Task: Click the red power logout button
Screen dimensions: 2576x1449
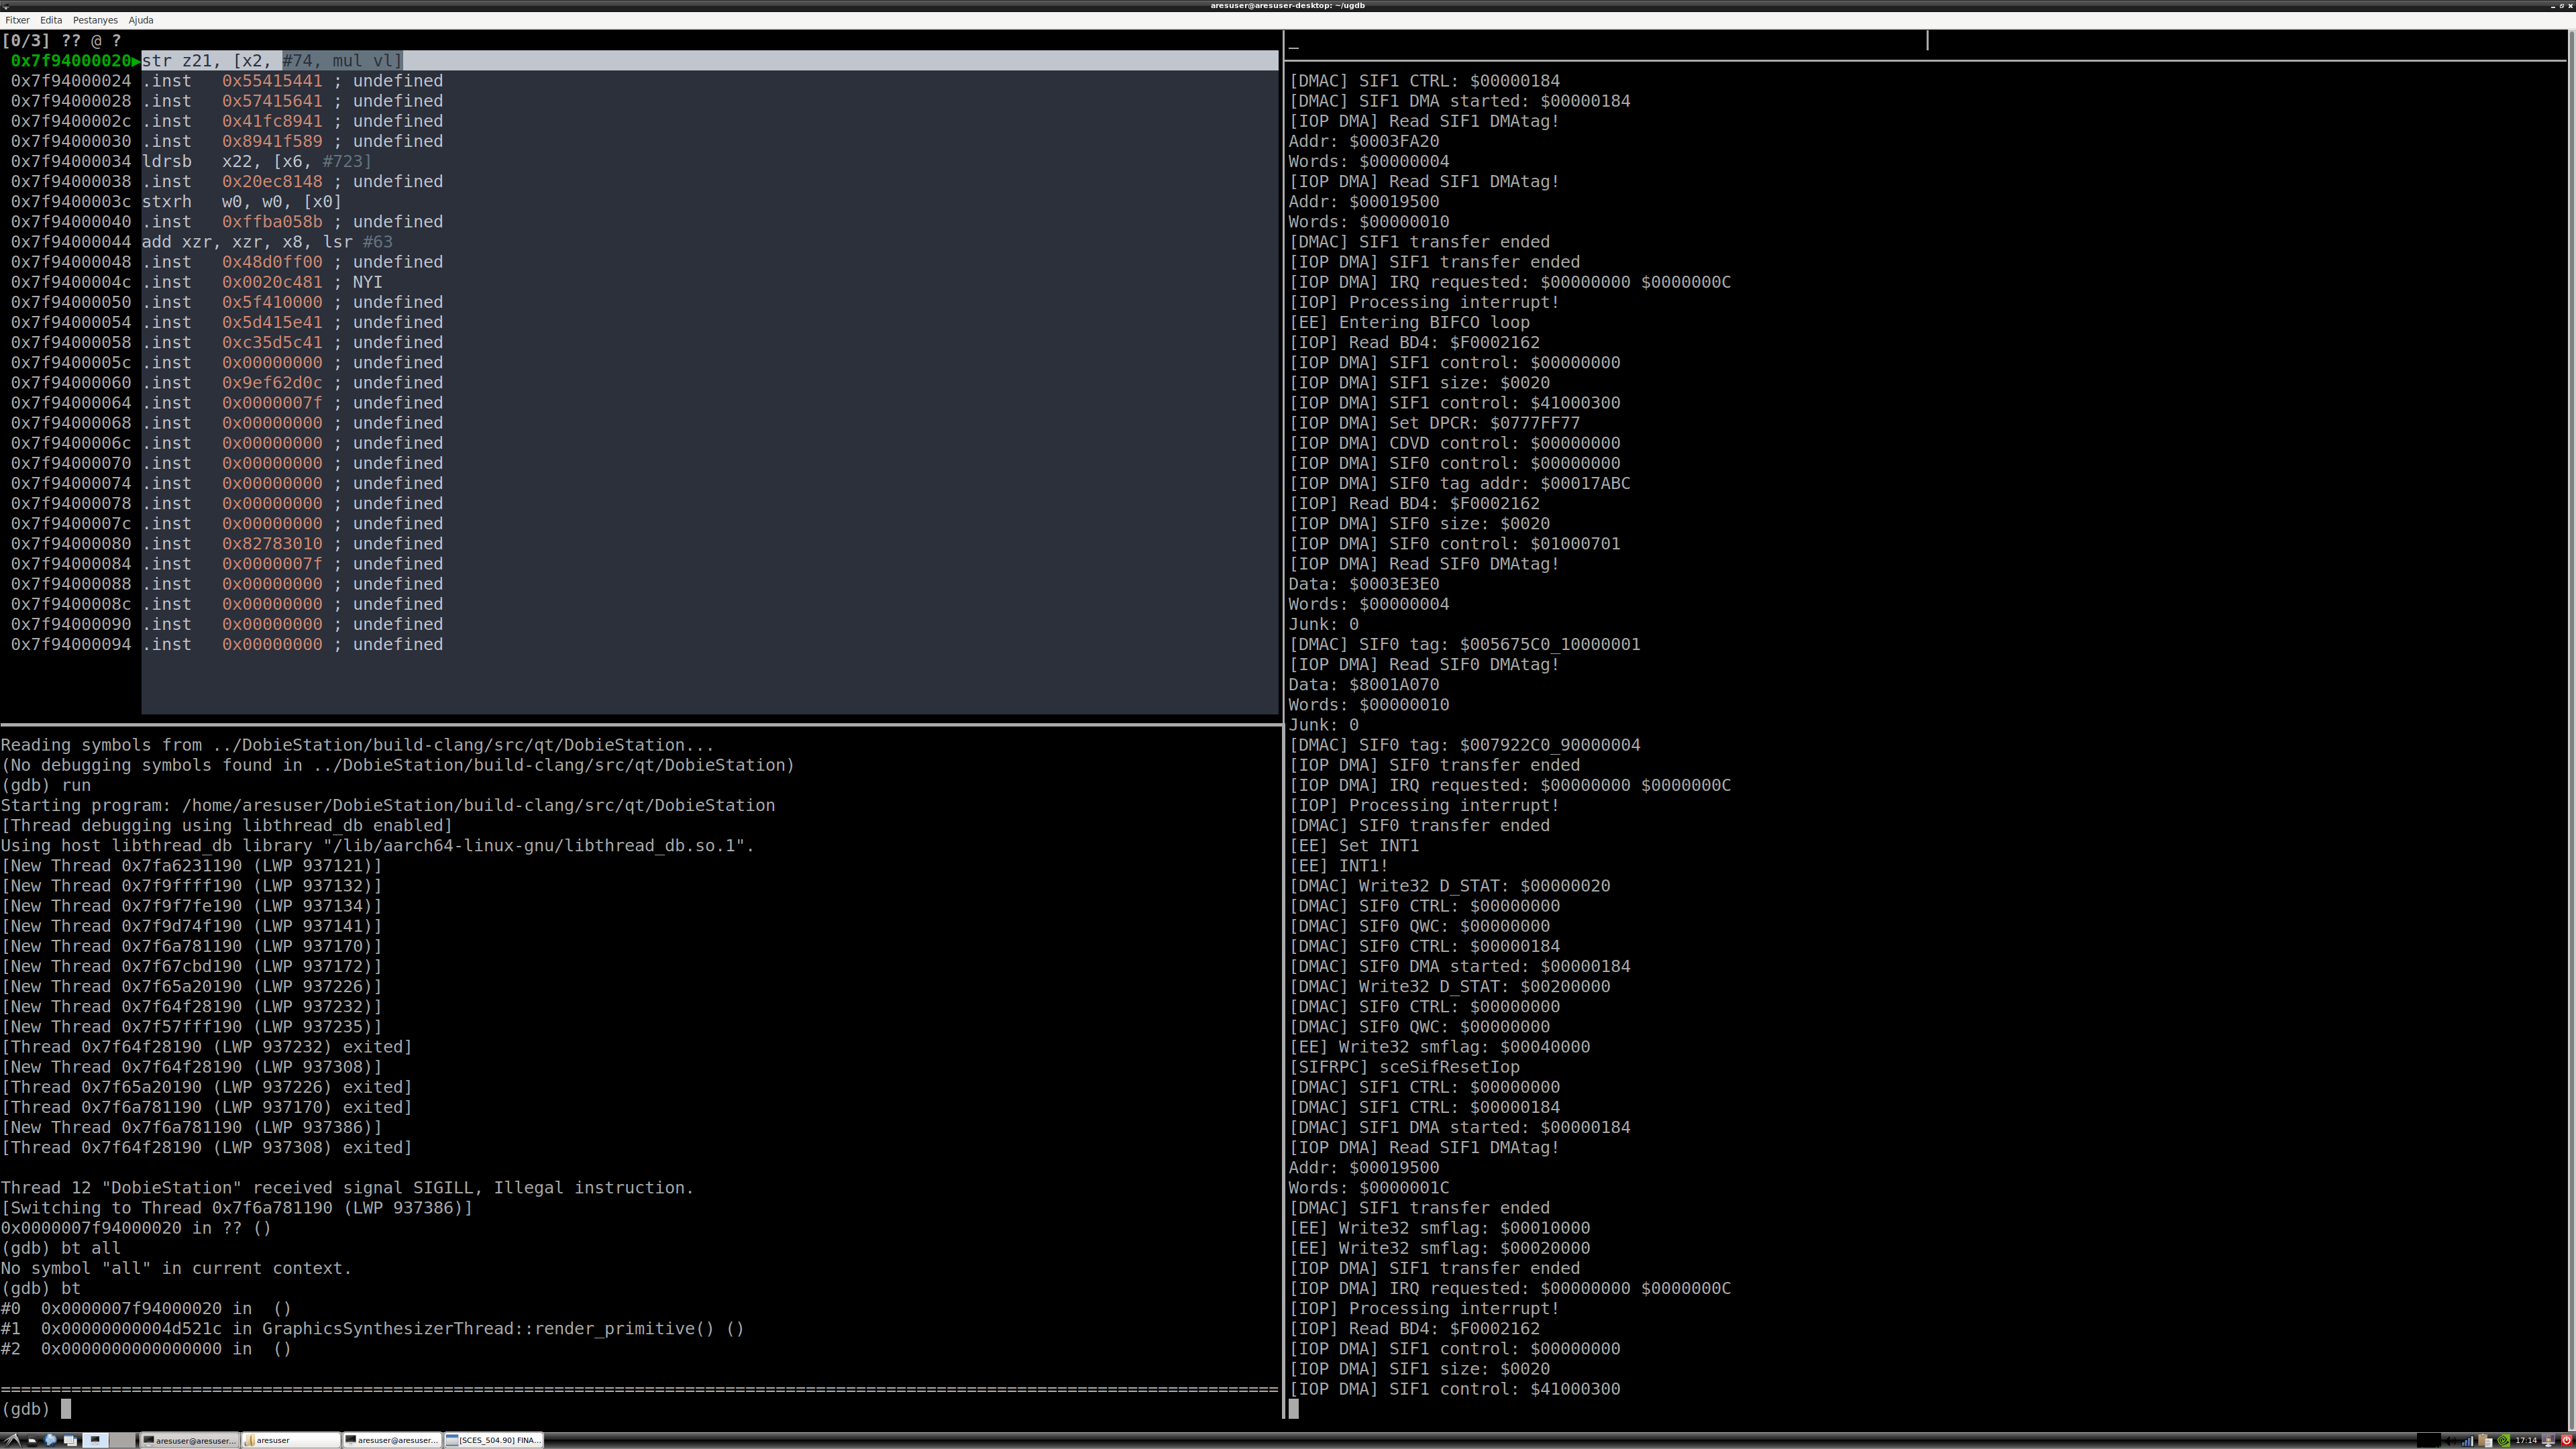Action: tap(2566, 1441)
